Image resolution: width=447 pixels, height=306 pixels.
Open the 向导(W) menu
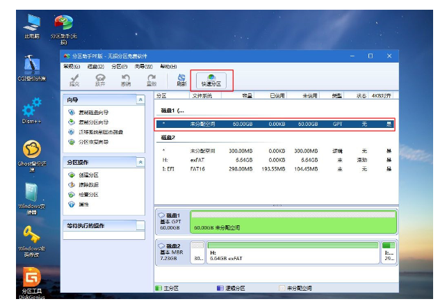144,67
